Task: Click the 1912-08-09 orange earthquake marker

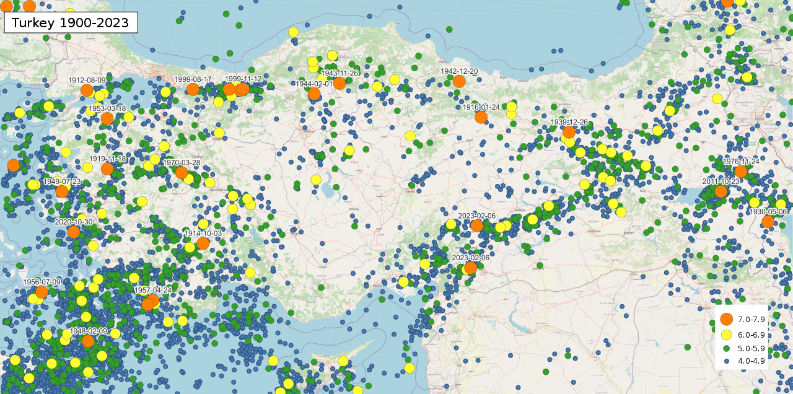Action: (87, 90)
